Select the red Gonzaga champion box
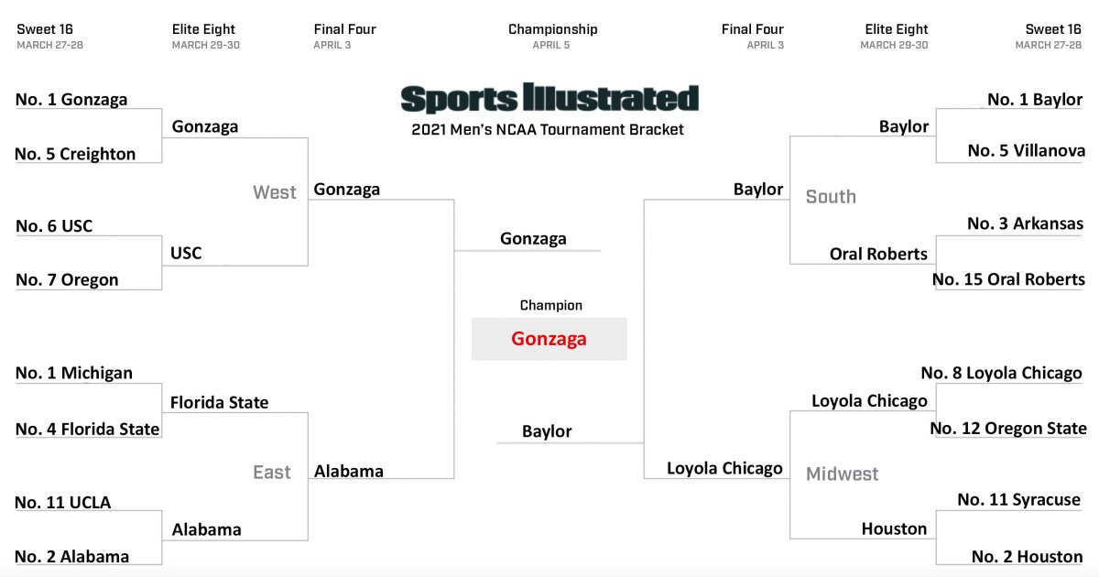This screenshot has width=1099, height=577. click(549, 339)
